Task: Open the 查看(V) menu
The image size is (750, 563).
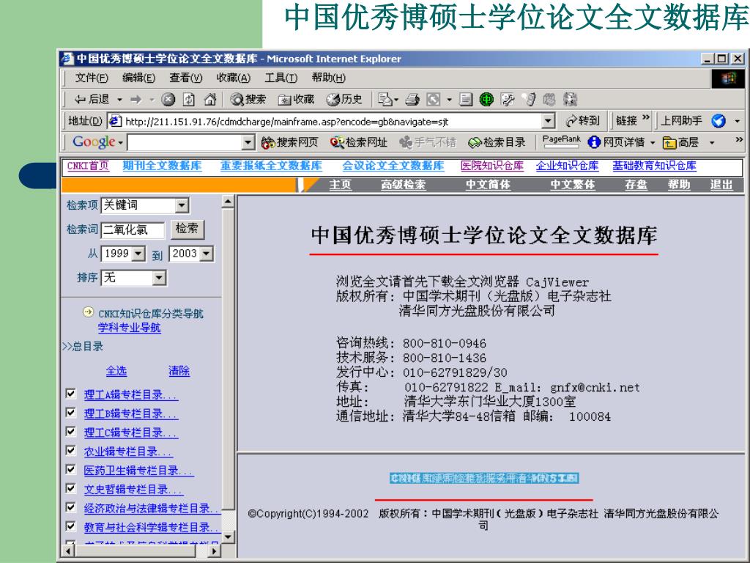Action: tap(186, 78)
